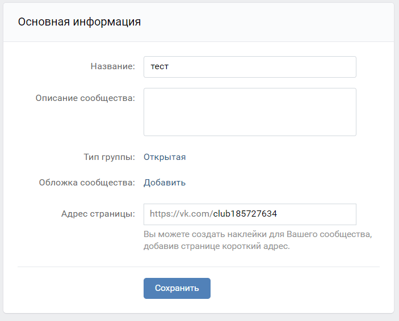
Task: Click the Тип группы: label
Action: click(x=110, y=157)
